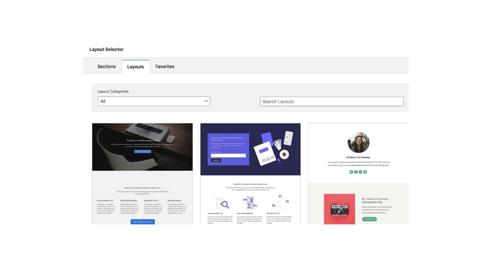Click the Layout Selector heading

click(x=107, y=49)
